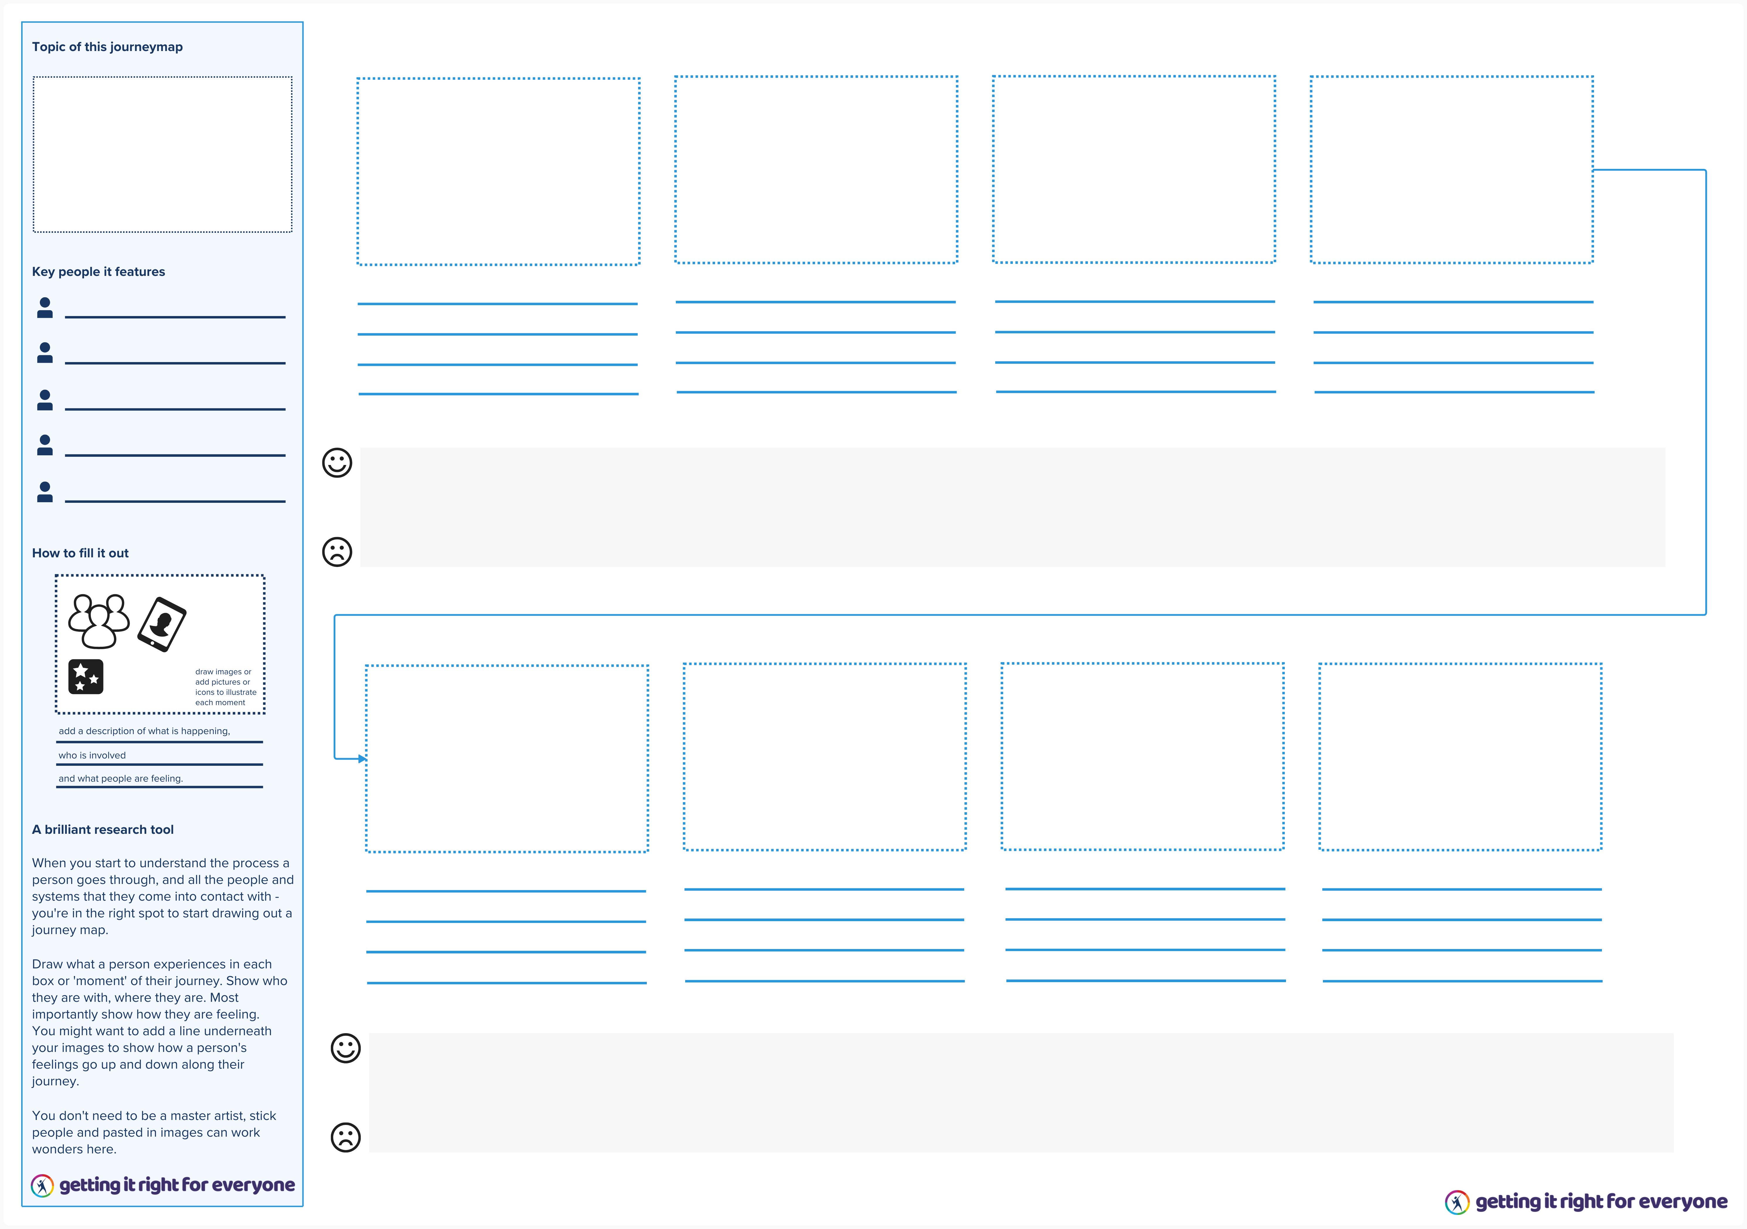The height and width of the screenshot is (1229, 1747).
Task: Click the paragraph starting 'Draw what a person experiences'
Action: [x=160, y=1023]
